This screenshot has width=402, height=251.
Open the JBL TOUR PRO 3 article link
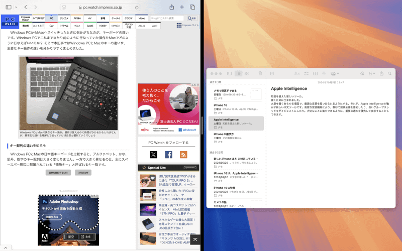point(177,180)
